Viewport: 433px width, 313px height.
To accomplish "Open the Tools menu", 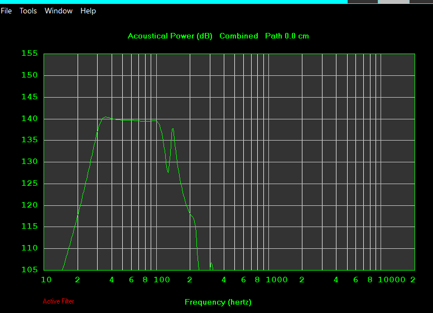I will pos(28,11).
